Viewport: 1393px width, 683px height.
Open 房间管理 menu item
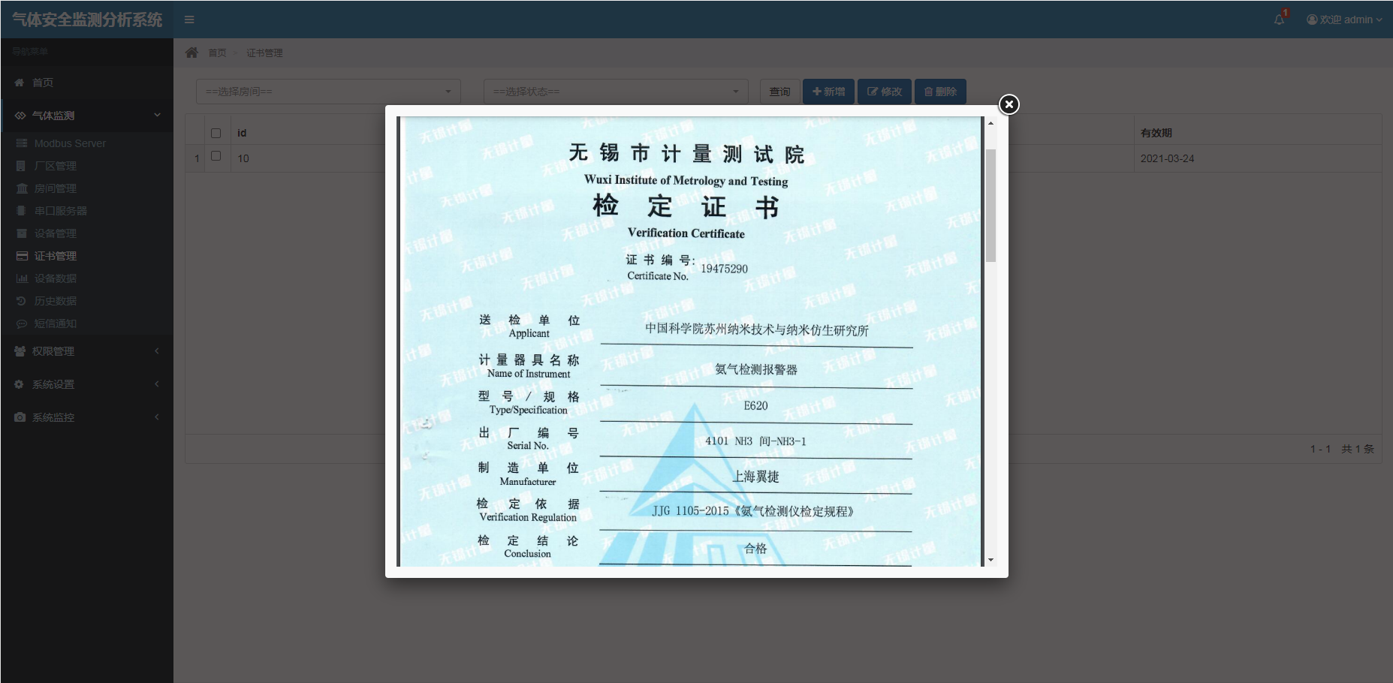[x=56, y=188]
